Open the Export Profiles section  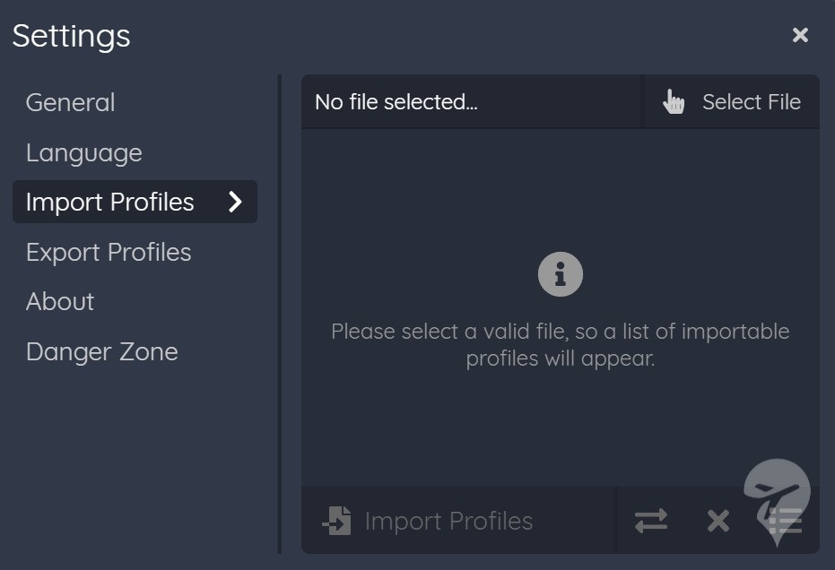(109, 252)
